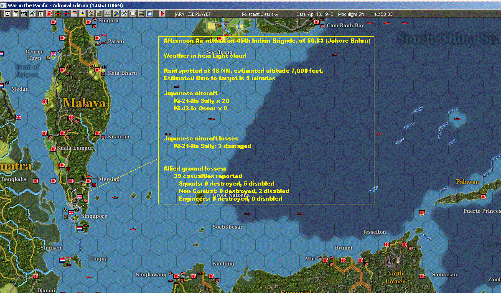Select Japanese flag base at Sandakan
This screenshot has height=293, width=501.
point(422,276)
